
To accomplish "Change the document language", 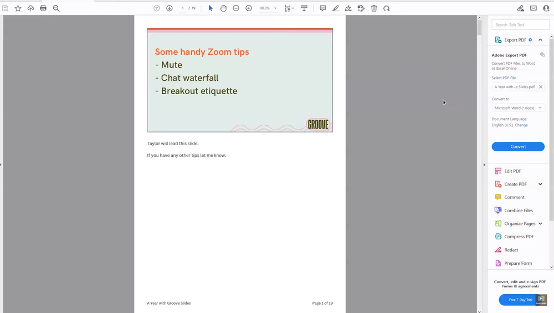I will pyautogui.click(x=521, y=125).
